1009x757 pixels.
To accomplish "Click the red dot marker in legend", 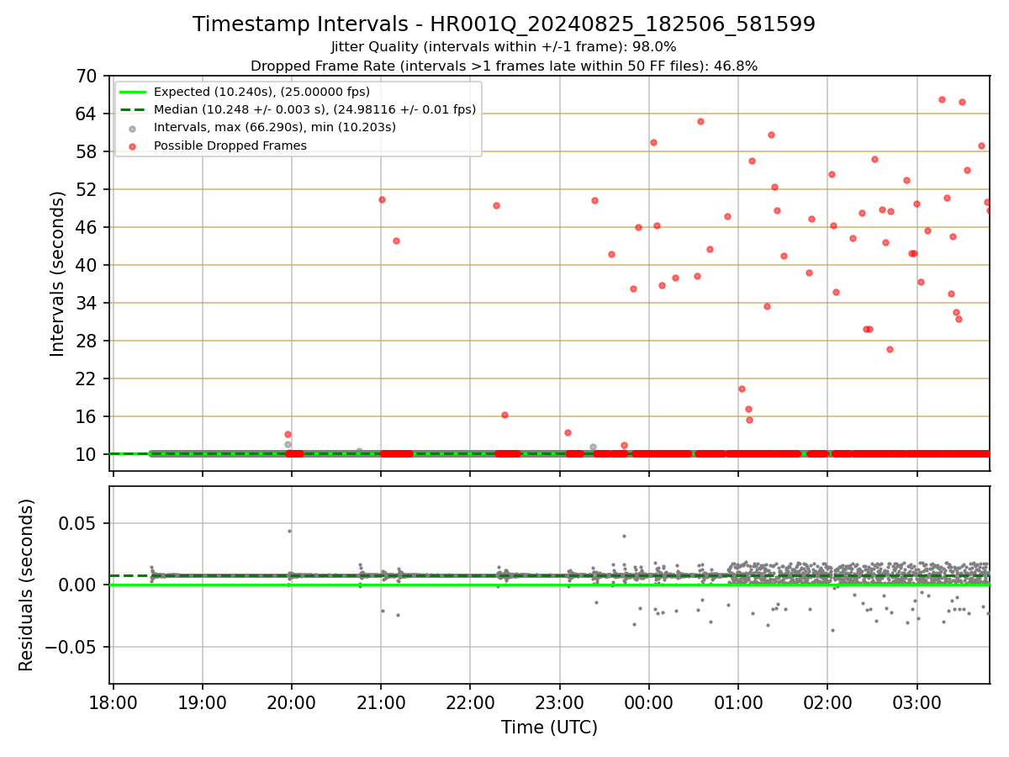I will pyautogui.click(x=133, y=146).
